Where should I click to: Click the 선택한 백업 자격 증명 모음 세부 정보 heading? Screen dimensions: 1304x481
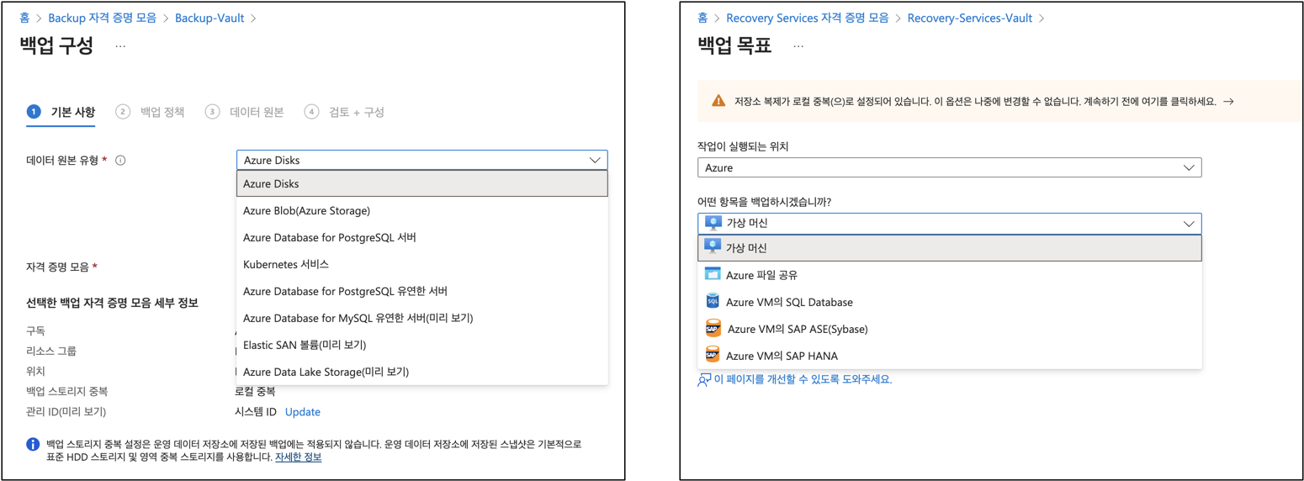(x=112, y=303)
